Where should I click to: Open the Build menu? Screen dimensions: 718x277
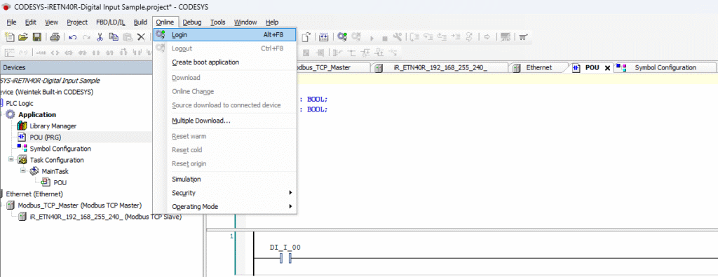(140, 22)
